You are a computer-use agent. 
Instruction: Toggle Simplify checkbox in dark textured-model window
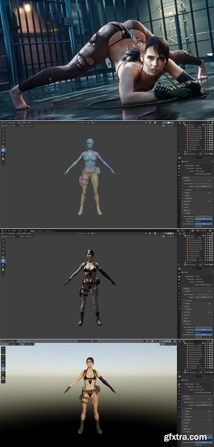[184, 321]
